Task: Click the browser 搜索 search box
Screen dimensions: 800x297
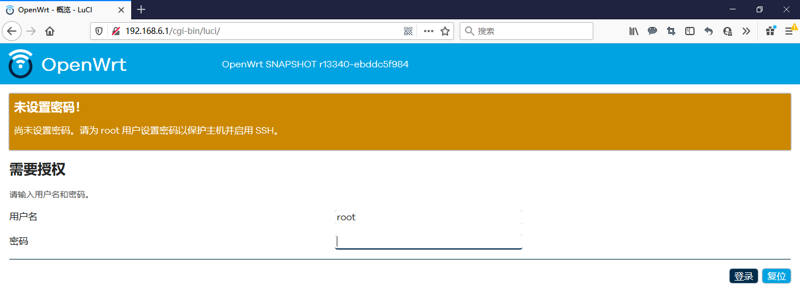Action: point(527,31)
